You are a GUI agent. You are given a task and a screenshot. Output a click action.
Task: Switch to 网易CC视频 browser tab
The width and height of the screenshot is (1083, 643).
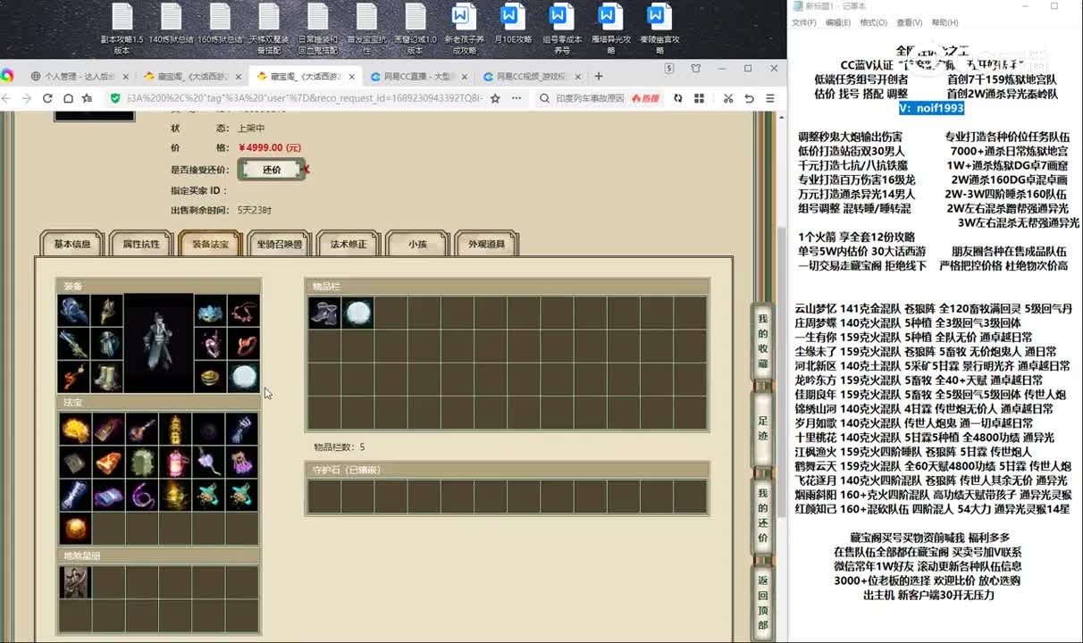coord(531,76)
